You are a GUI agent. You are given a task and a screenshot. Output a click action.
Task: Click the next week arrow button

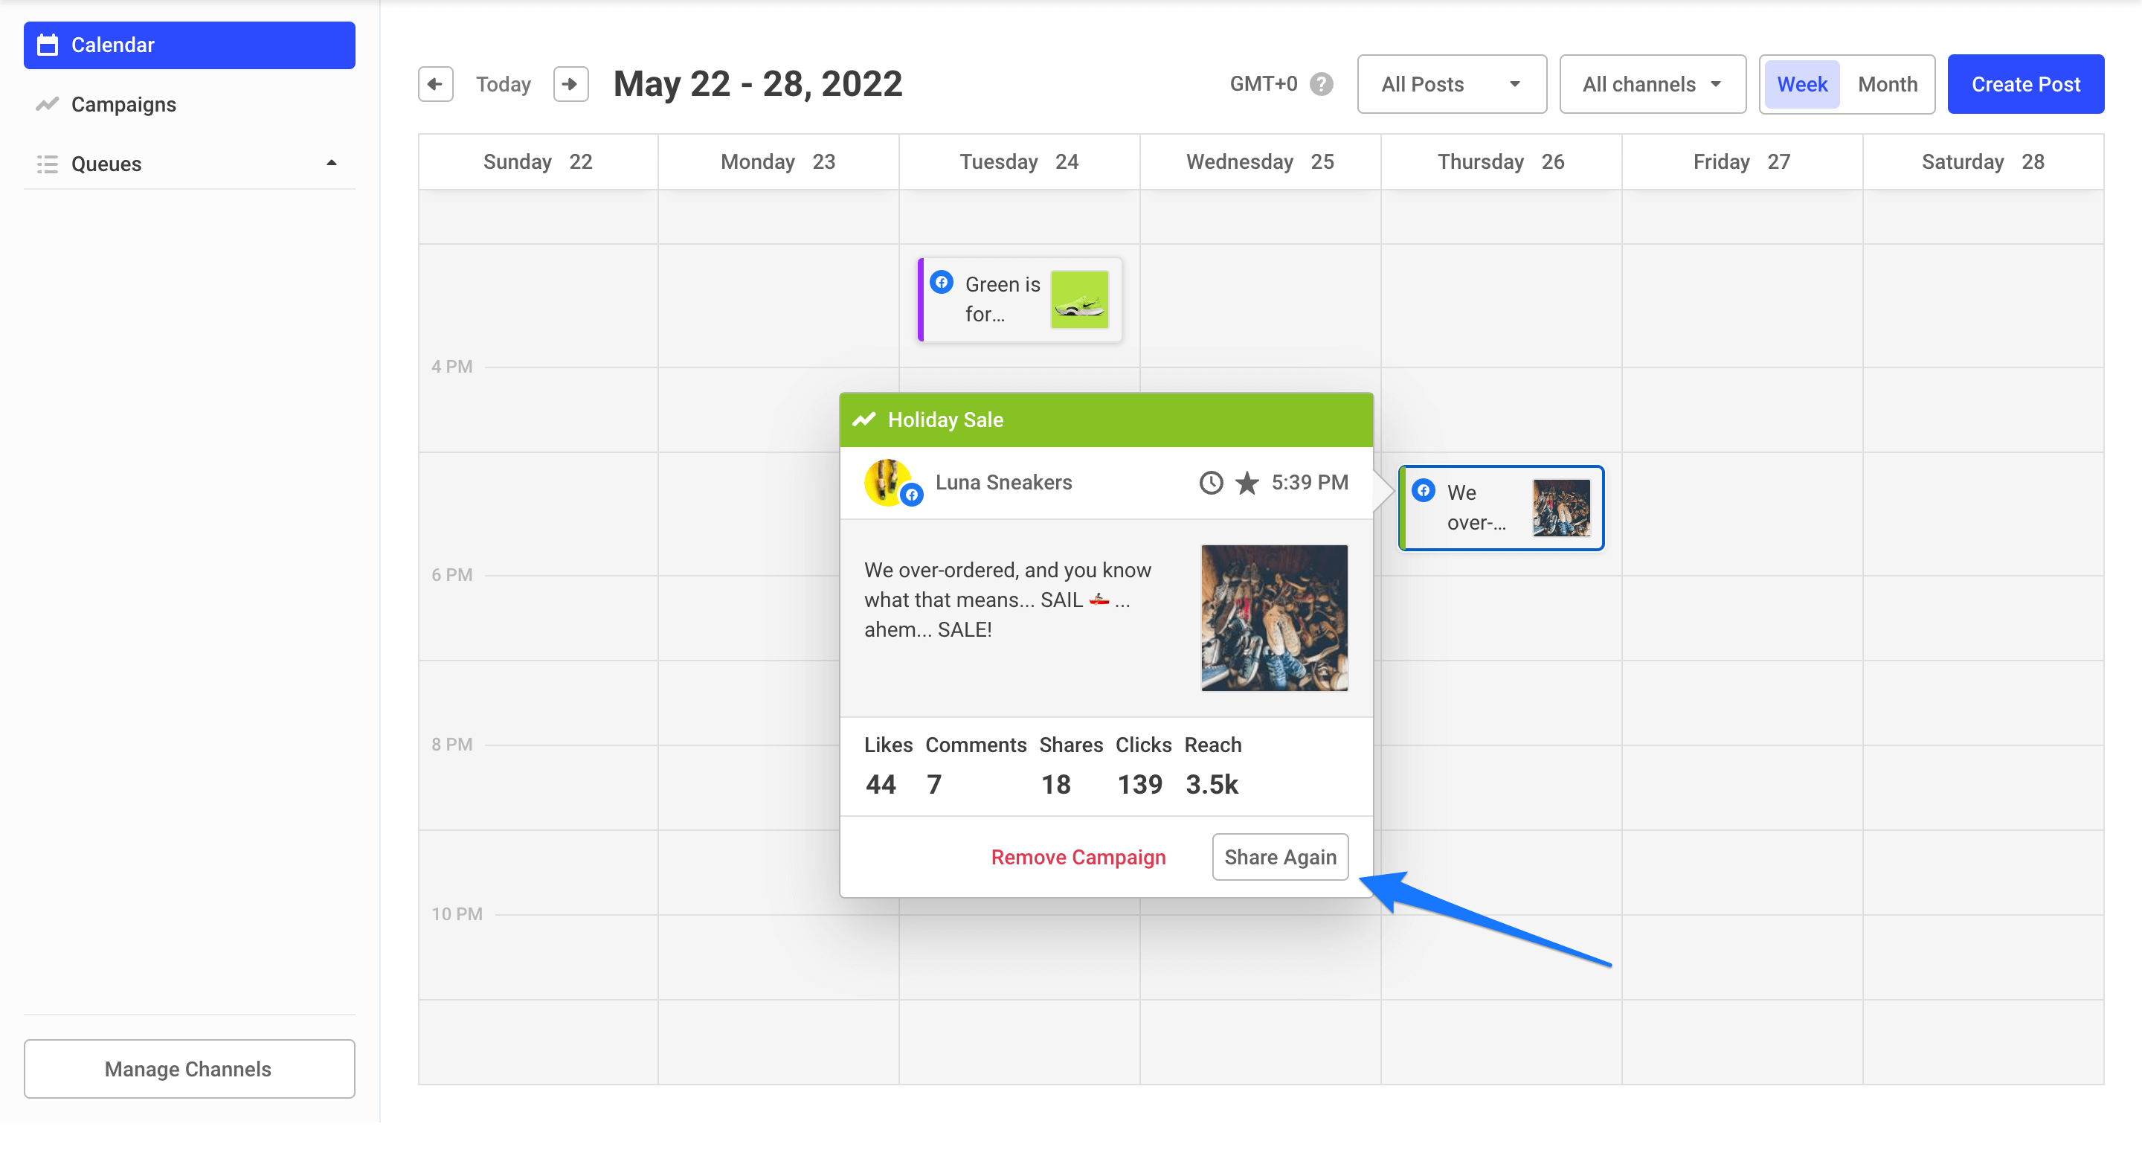[x=570, y=84]
